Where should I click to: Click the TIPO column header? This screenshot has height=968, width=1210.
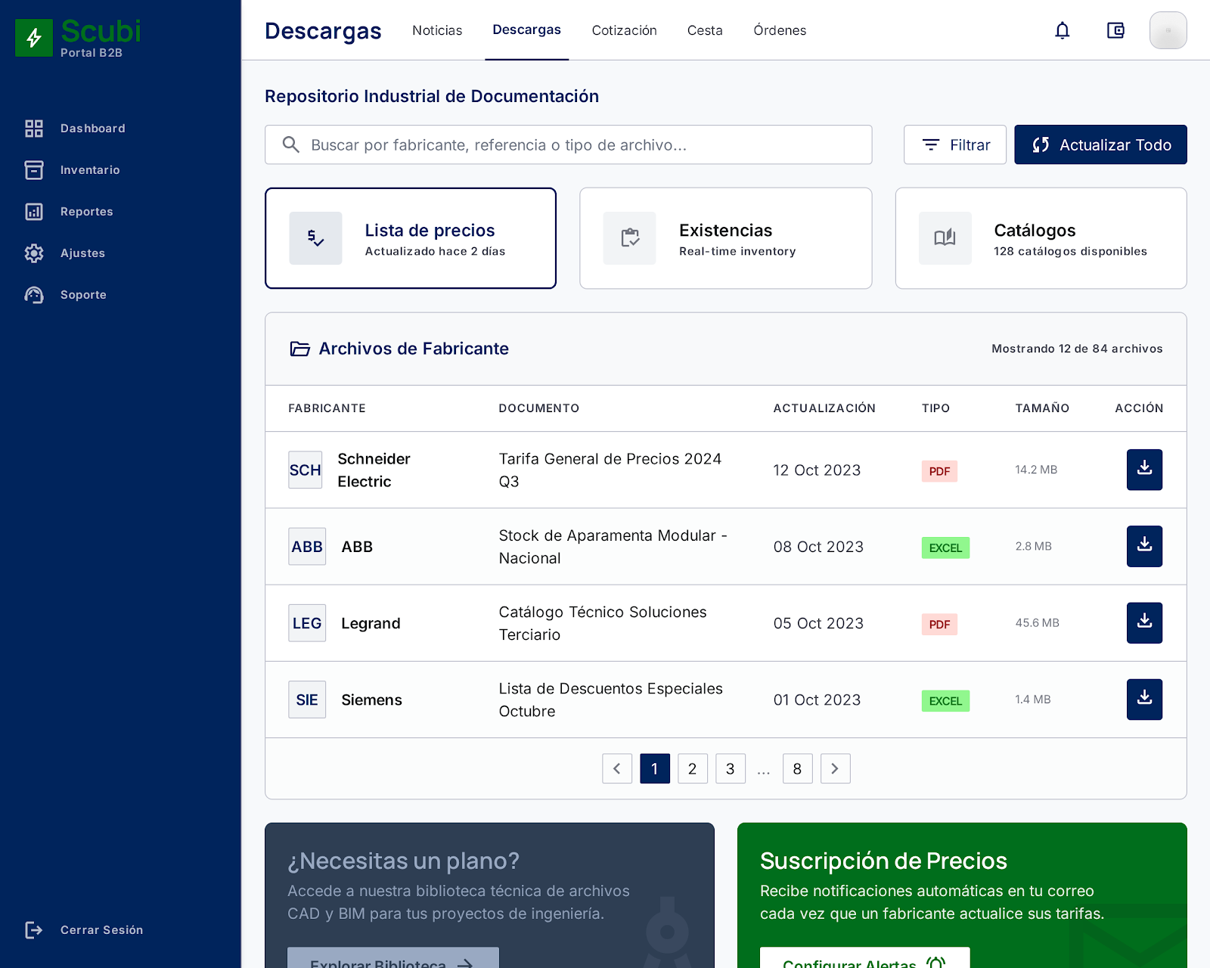pos(935,408)
